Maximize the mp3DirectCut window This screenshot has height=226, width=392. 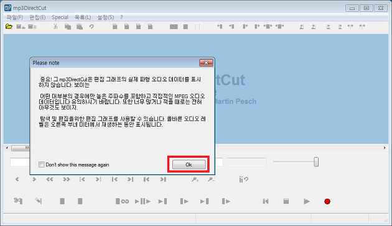[x=366, y=8]
